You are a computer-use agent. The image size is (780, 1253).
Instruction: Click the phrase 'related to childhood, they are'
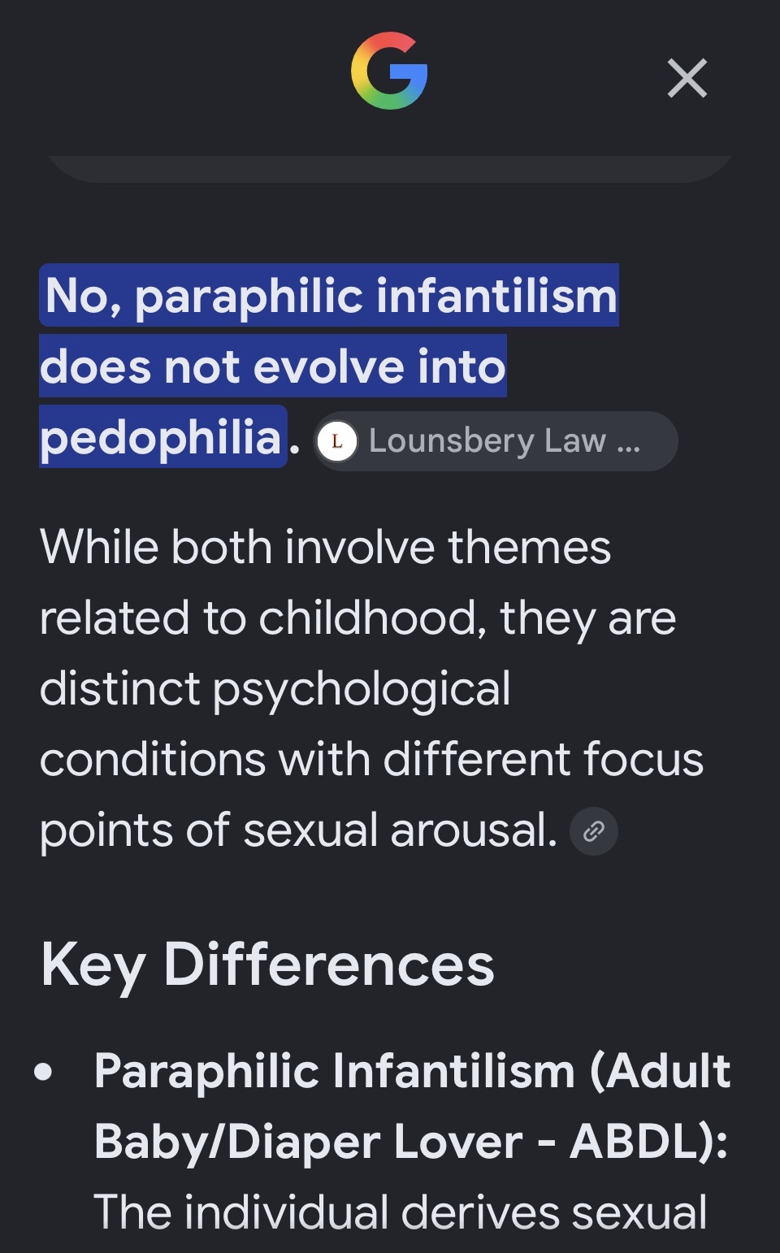pos(358,618)
